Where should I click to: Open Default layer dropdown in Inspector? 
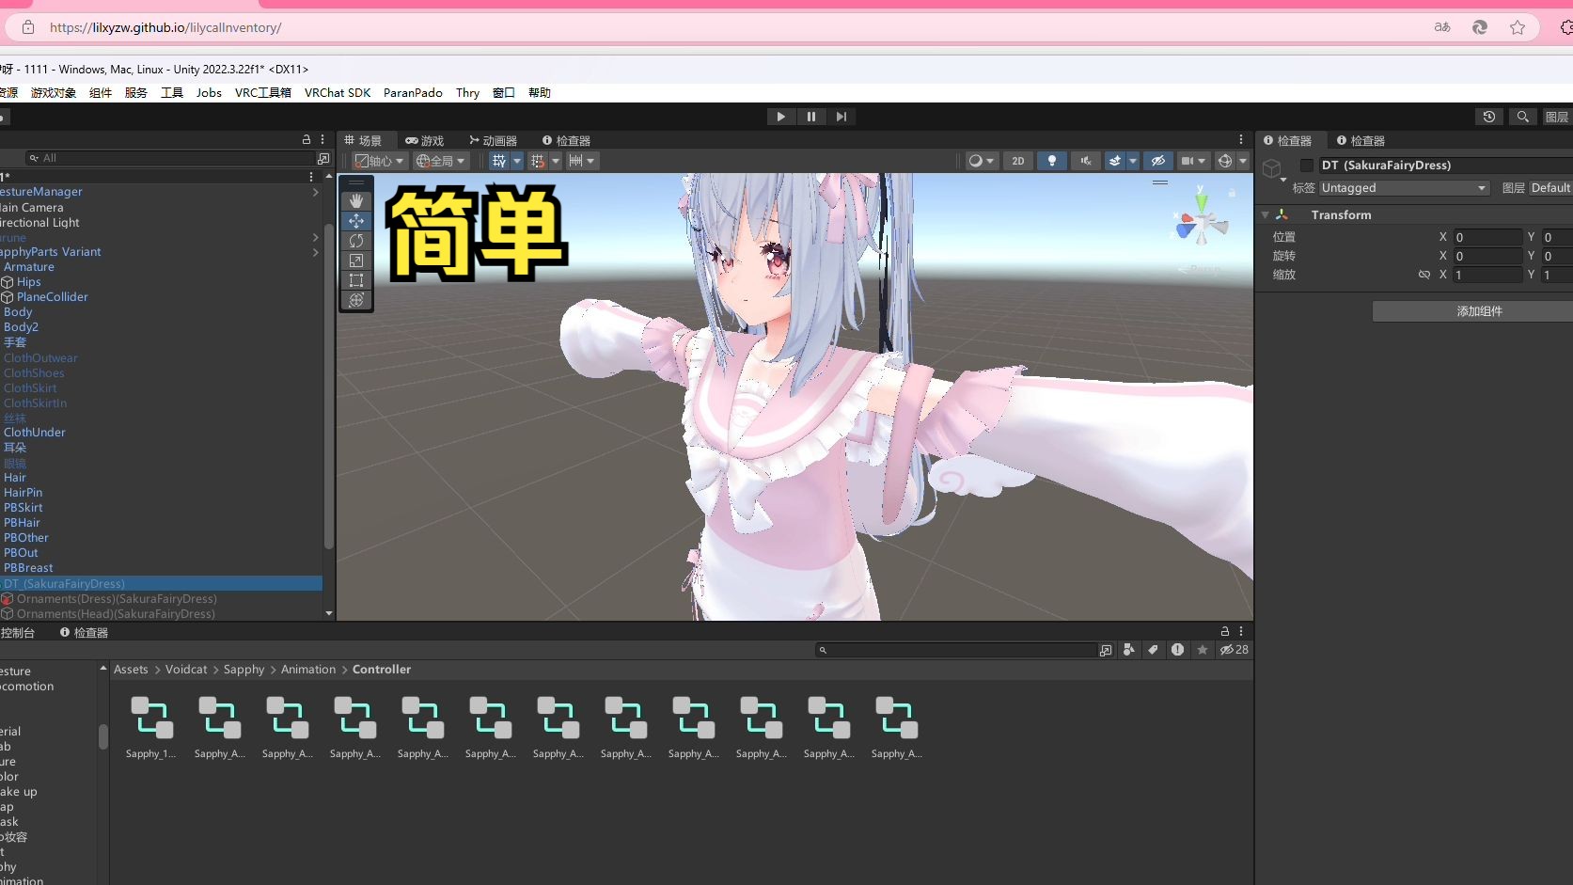(x=1550, y=188)
